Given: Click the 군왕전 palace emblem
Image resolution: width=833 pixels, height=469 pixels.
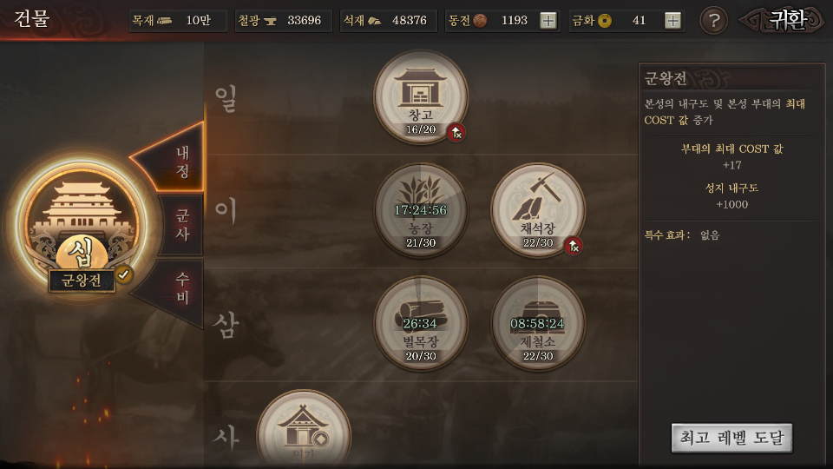Looking at the screenshot, I should tap(82, 226).
